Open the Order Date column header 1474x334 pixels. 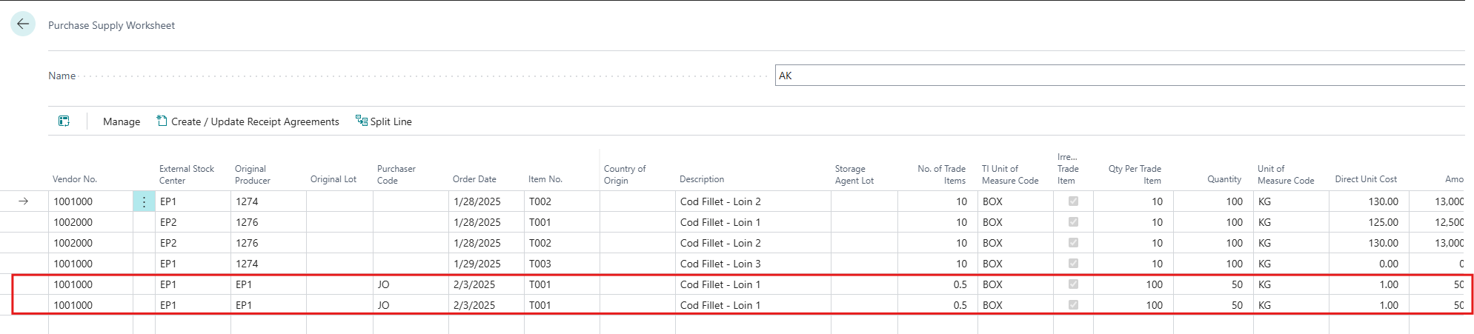pyautogui.click(x=474, y=179)
